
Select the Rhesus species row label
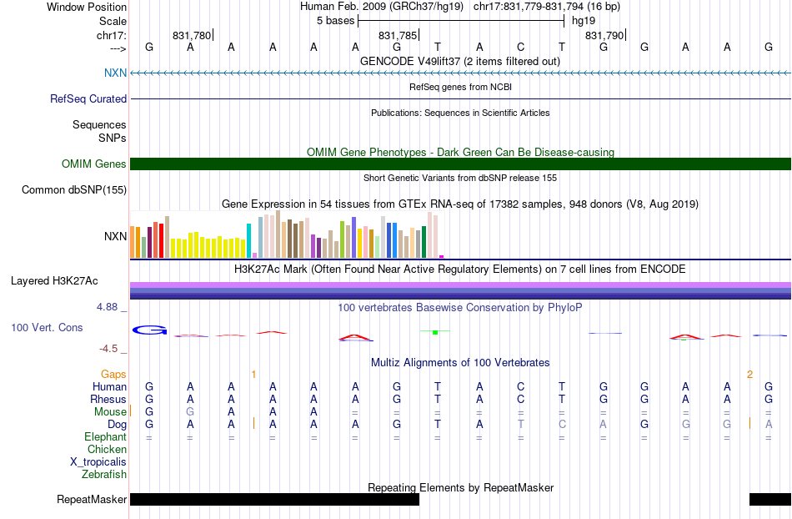point(108,399)
